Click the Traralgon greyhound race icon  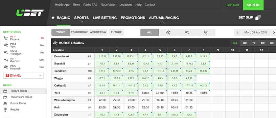pos(6,52)
